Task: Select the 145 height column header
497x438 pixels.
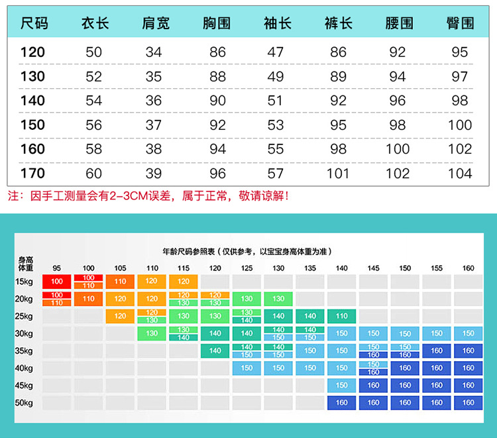Action: click(373, 268)
